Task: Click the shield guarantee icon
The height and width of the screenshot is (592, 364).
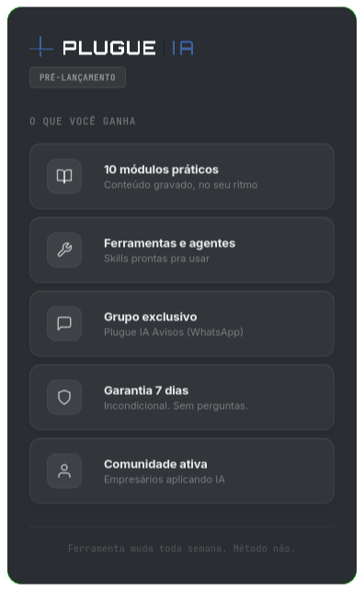Action: (64, 397)
